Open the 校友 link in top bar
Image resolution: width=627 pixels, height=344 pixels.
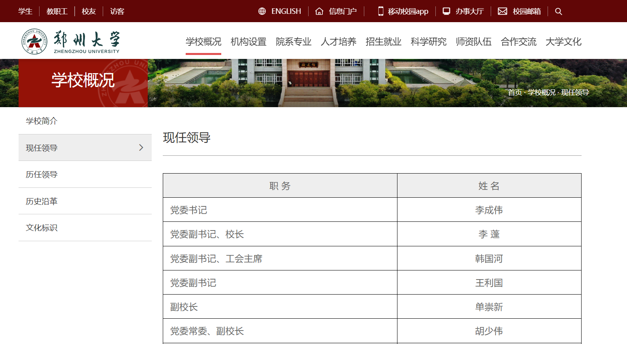coord(89,11)
